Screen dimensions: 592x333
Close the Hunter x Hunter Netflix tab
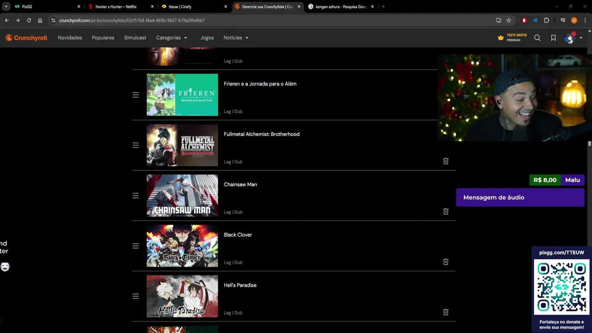tap(152, 6)
